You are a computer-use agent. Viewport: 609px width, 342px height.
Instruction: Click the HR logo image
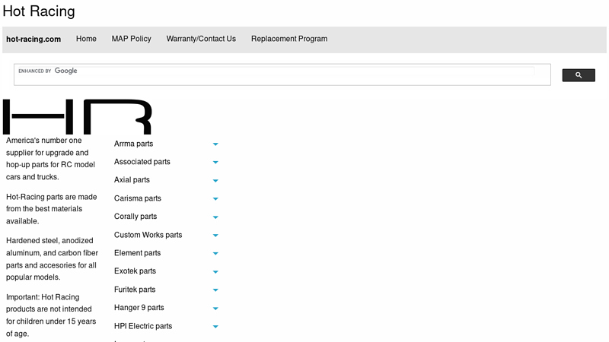77,117
